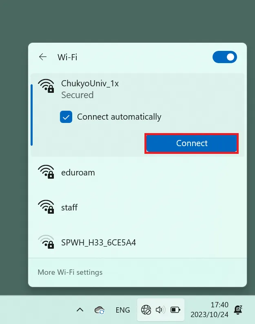255x324 pixels.
Task: Open the notification bell with do-not-disturb icon
Action: [x=238, y=310]
